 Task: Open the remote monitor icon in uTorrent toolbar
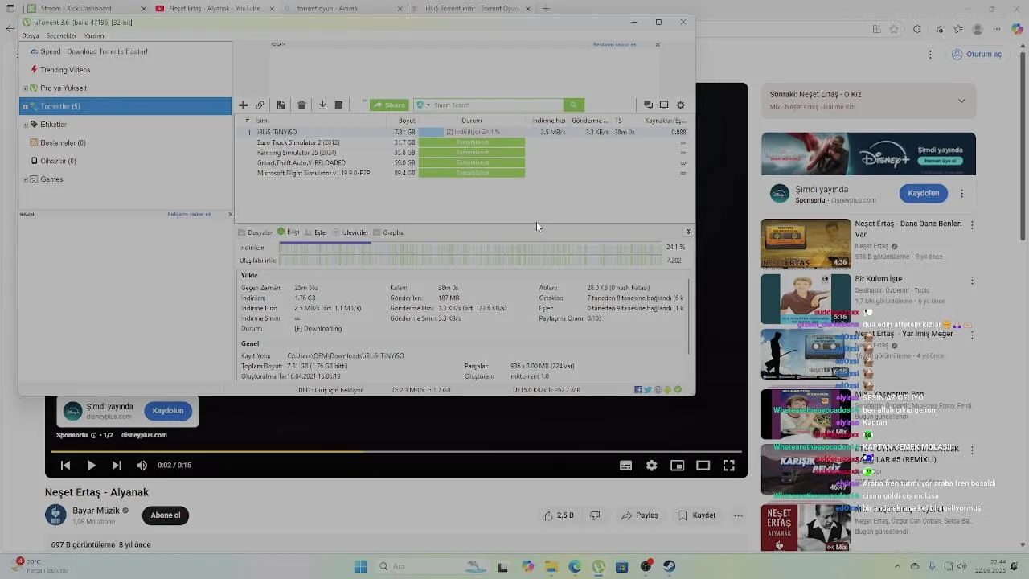pyautogui.click(x=664, y=105)
